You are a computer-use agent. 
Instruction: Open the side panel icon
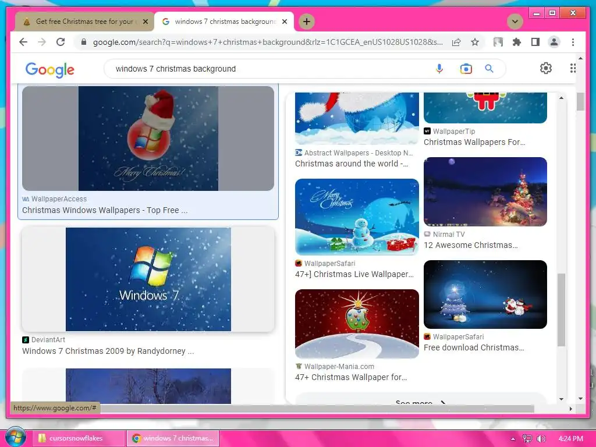pos(535,42)
